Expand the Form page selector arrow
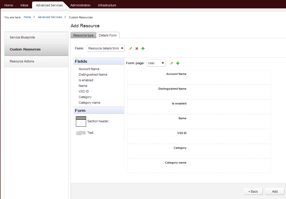This screenshot has height=199, width=286. 162,63
